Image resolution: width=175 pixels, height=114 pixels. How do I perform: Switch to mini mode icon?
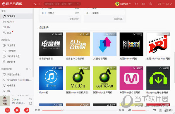click(x=159, y=4)
